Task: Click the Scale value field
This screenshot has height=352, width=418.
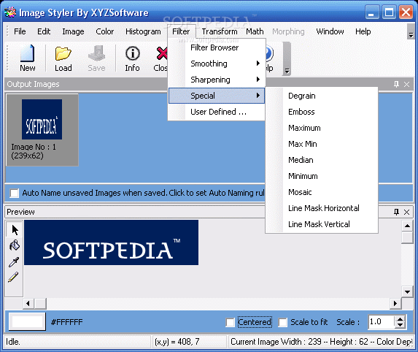Action: coord(381,322)
